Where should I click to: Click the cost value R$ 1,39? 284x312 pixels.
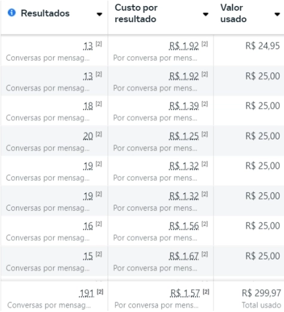point(184,106)
